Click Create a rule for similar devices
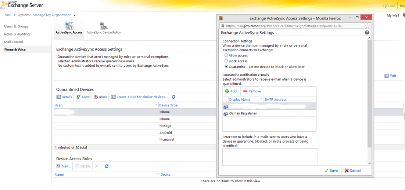This screenshot has width=405, height=190. (x=139, y=97)
